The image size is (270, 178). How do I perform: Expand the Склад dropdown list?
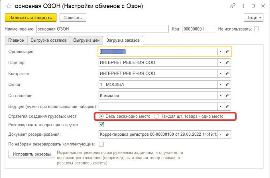coord(220,84)
